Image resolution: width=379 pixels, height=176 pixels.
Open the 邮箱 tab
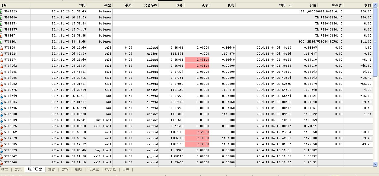78,170
